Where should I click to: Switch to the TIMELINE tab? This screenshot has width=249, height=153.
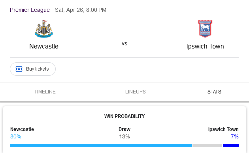coord(45,92)
